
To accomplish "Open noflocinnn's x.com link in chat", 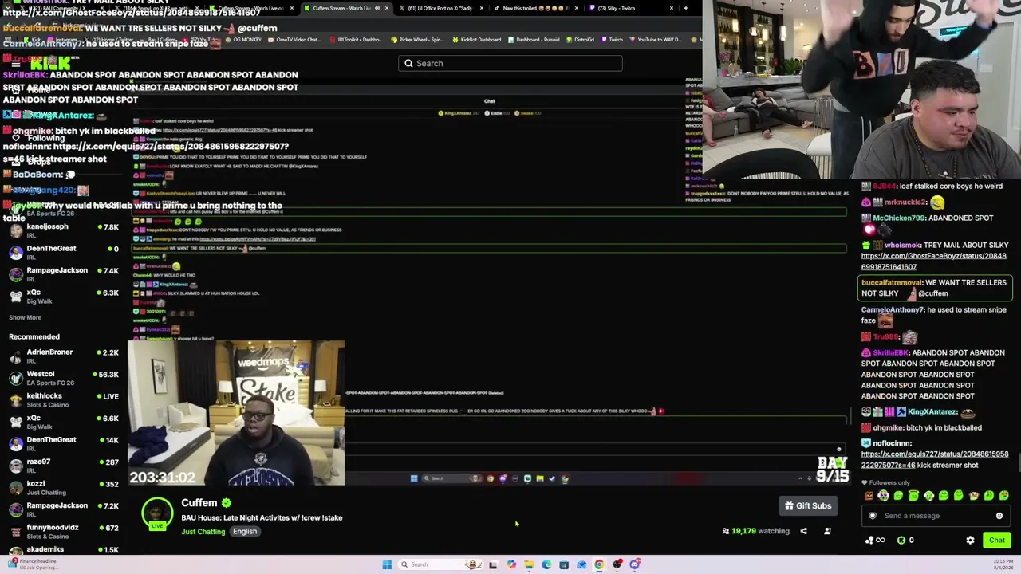I will pos(935,459).
